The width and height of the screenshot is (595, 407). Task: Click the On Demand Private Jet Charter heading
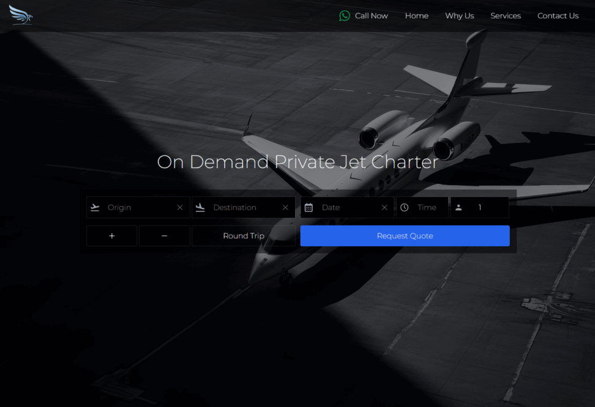(297, 162)
